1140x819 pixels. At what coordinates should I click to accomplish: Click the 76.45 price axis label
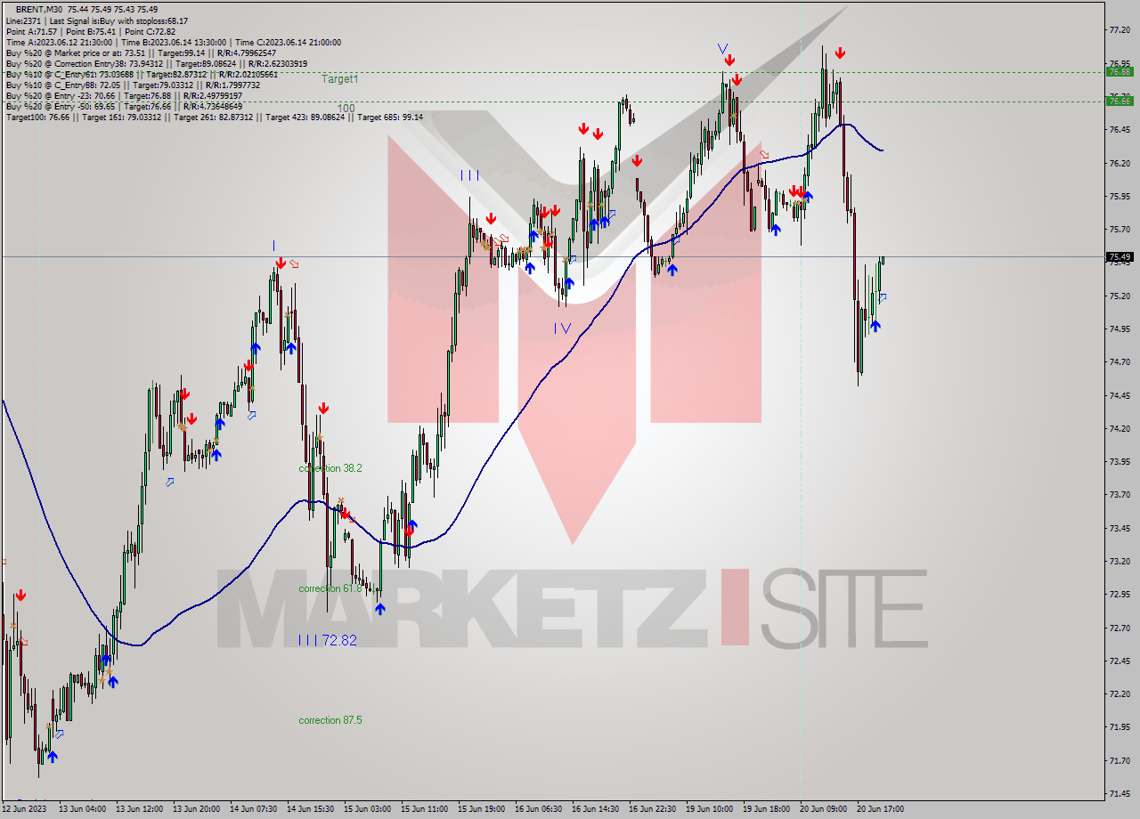(x=1120, y=130)
